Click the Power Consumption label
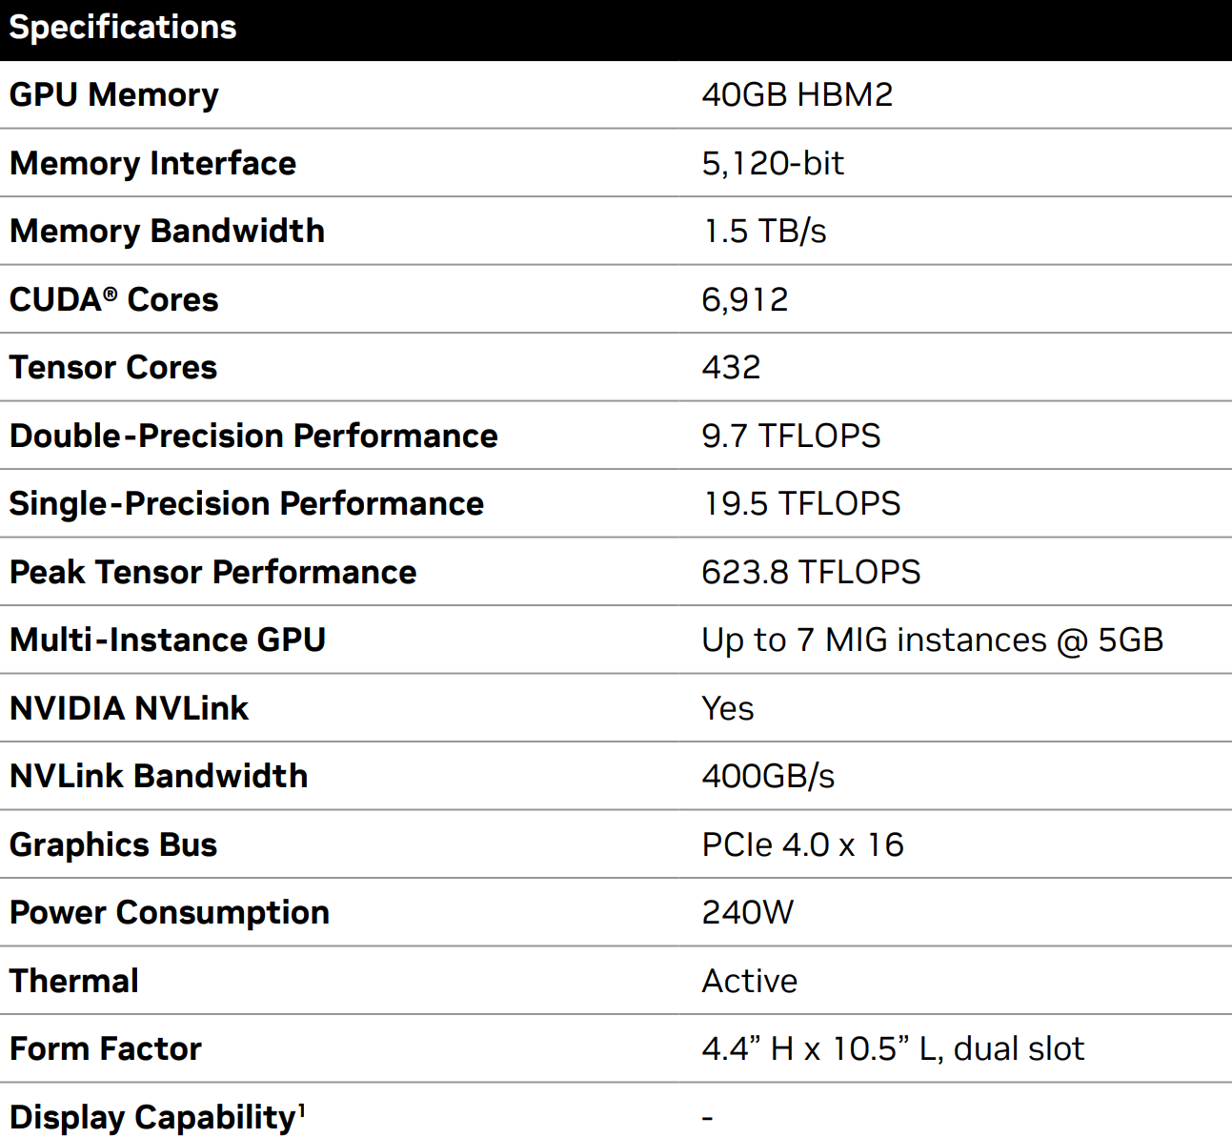 pyautogui.click(x=170, y=912)
